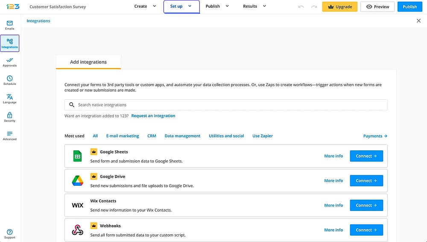Select the Use Zapier filter
Viewport: 427px width, 242px height.
coord(263,136)
